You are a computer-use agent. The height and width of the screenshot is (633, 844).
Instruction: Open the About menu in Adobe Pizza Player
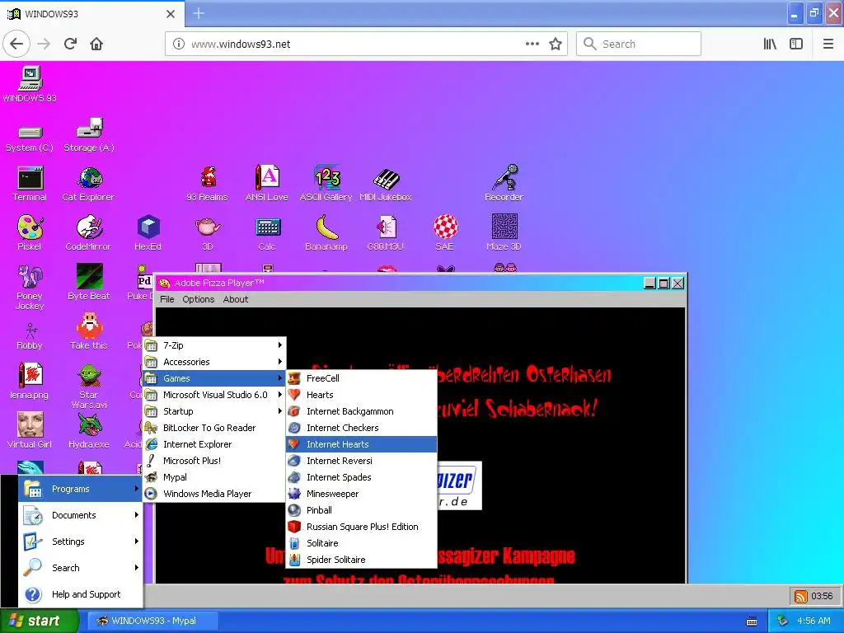coord(236,299)
